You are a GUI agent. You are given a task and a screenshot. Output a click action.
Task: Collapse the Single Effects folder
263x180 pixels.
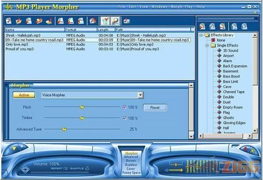coord(207,45)
